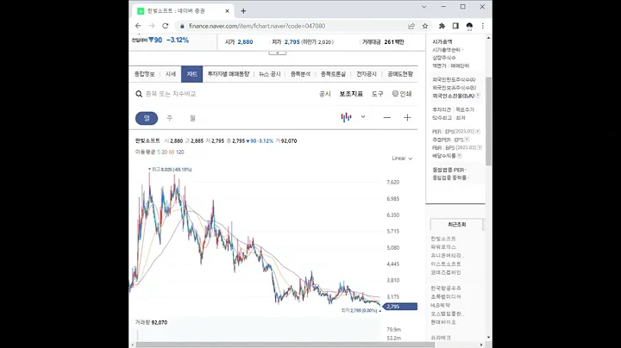Open the 종합정보 tab
The image size is (621, 348).
coord(144,74)
